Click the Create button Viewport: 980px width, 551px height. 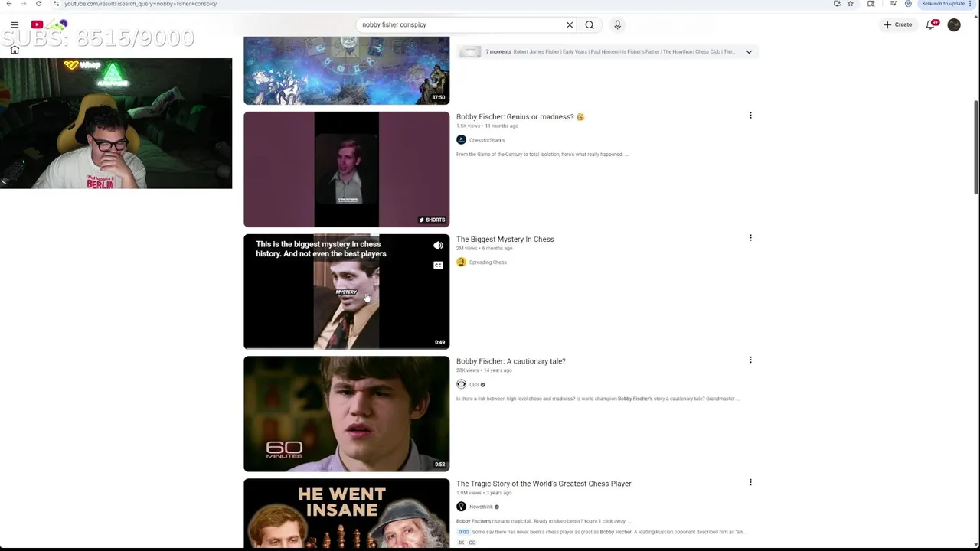tap(898, 24)
